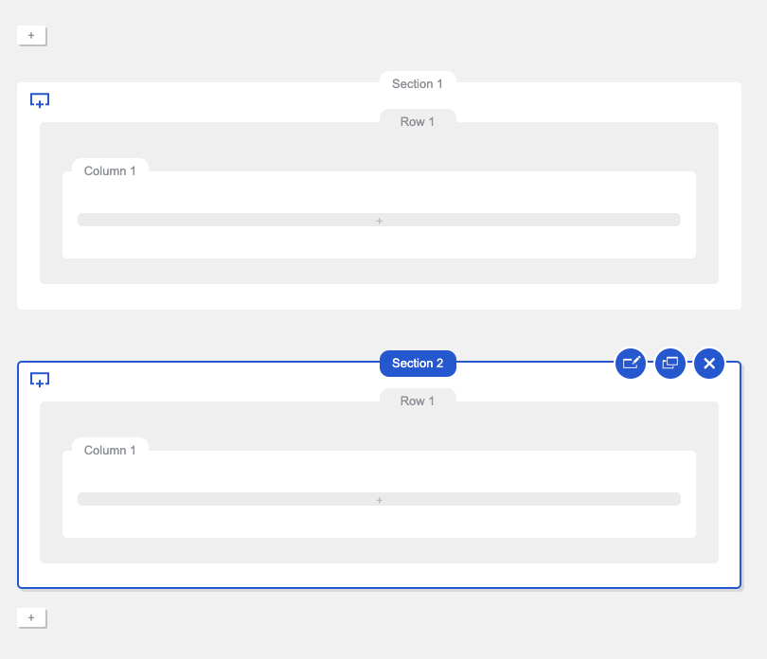The height and width of the screenshot is (659, 767).
Task: Select the Section 1 label tab
Action: pos(418,83)
